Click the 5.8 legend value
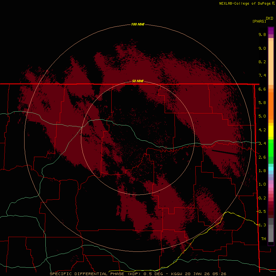The height and width of the screenshot is (276, 276). pos(262,103)
